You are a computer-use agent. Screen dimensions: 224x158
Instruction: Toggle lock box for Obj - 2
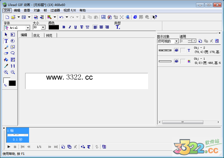(x=183, y=50)
